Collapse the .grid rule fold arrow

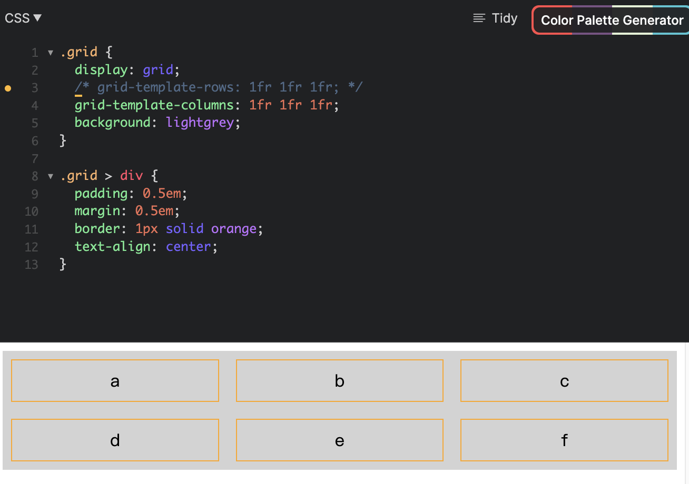pos(51,53)
